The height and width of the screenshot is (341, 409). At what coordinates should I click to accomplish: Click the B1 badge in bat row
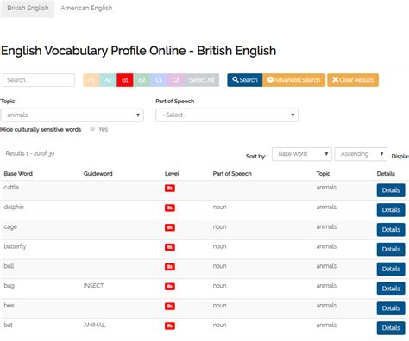coord(170,325)
